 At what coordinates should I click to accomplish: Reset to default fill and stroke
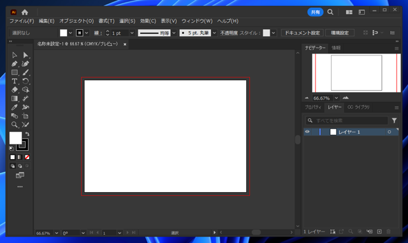11,149
